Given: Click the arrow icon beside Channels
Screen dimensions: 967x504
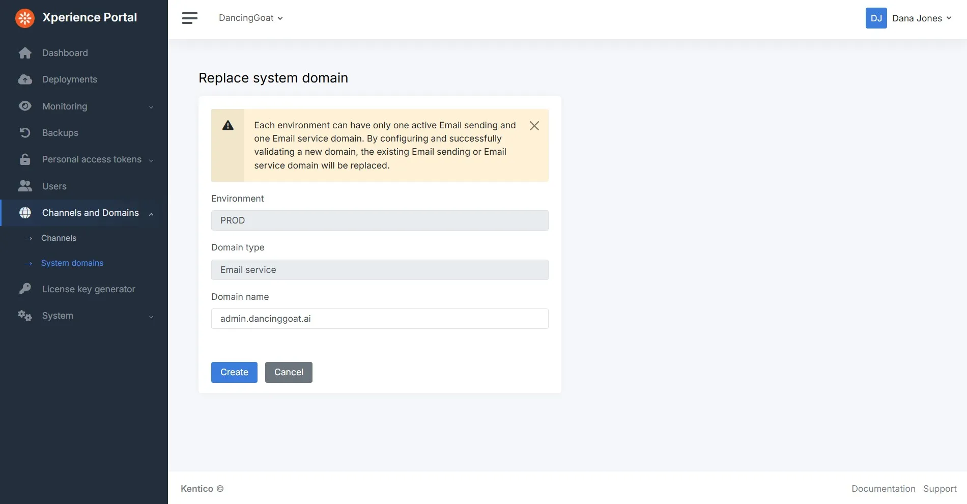Looking at the screenshot, I should pos(29,238).
